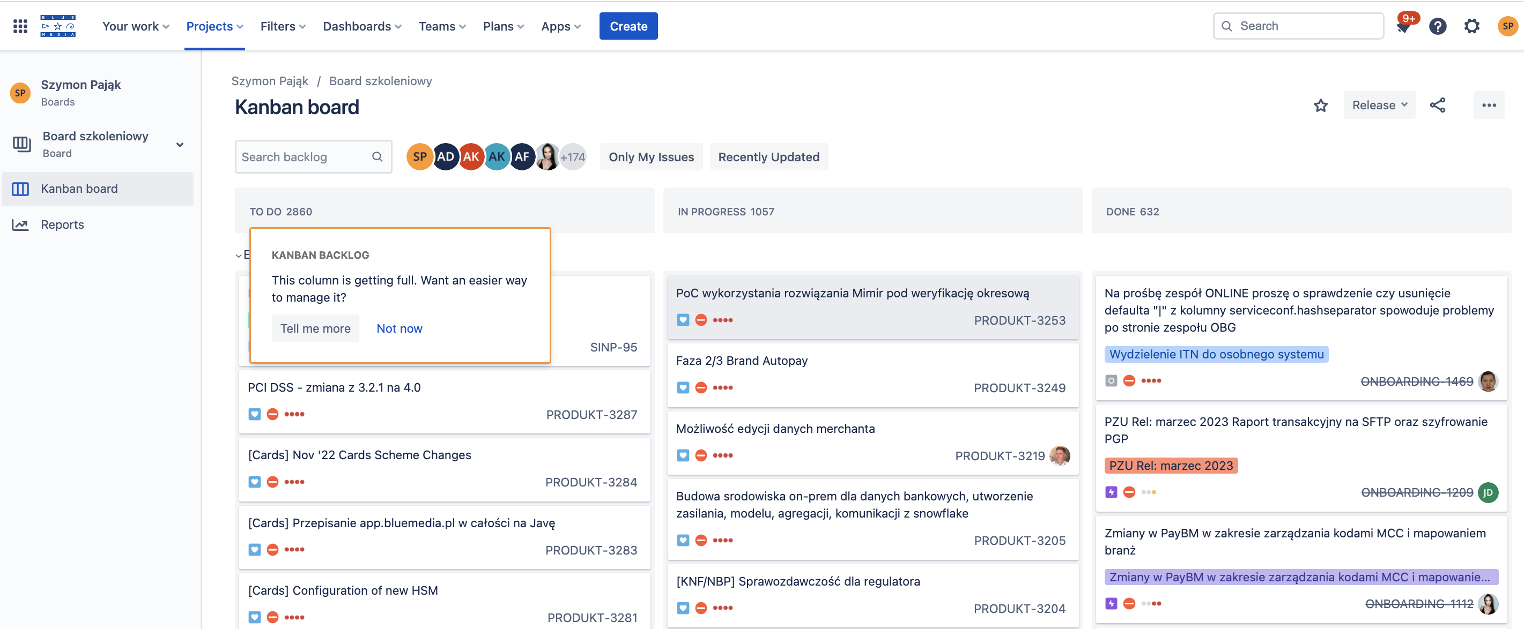Open the app switcher grid icon
1524x629 pixels.
point(20,26)
